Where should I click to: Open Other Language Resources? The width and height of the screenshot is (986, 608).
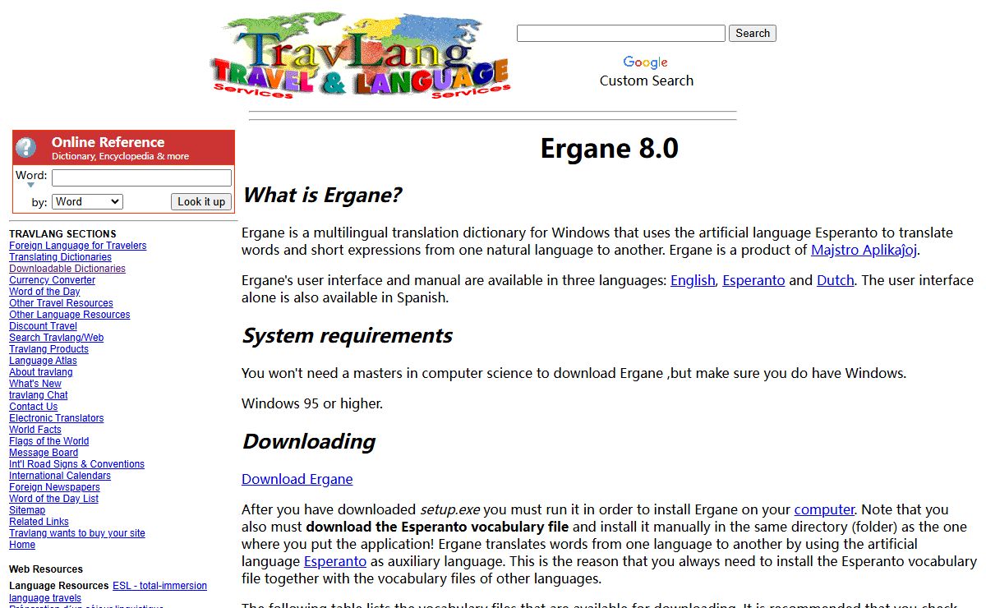pyautogui.click(x=69, y=315)
